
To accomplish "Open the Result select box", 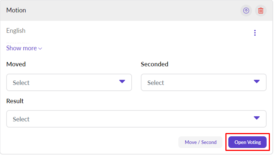I will pos(136,119).
